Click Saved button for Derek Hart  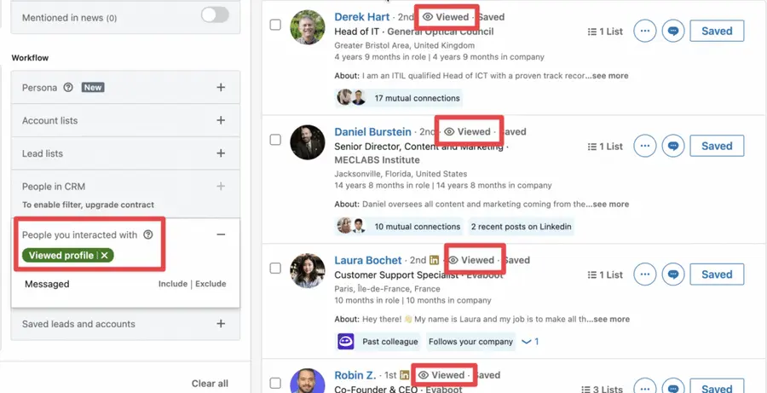(x=717, y=31)
